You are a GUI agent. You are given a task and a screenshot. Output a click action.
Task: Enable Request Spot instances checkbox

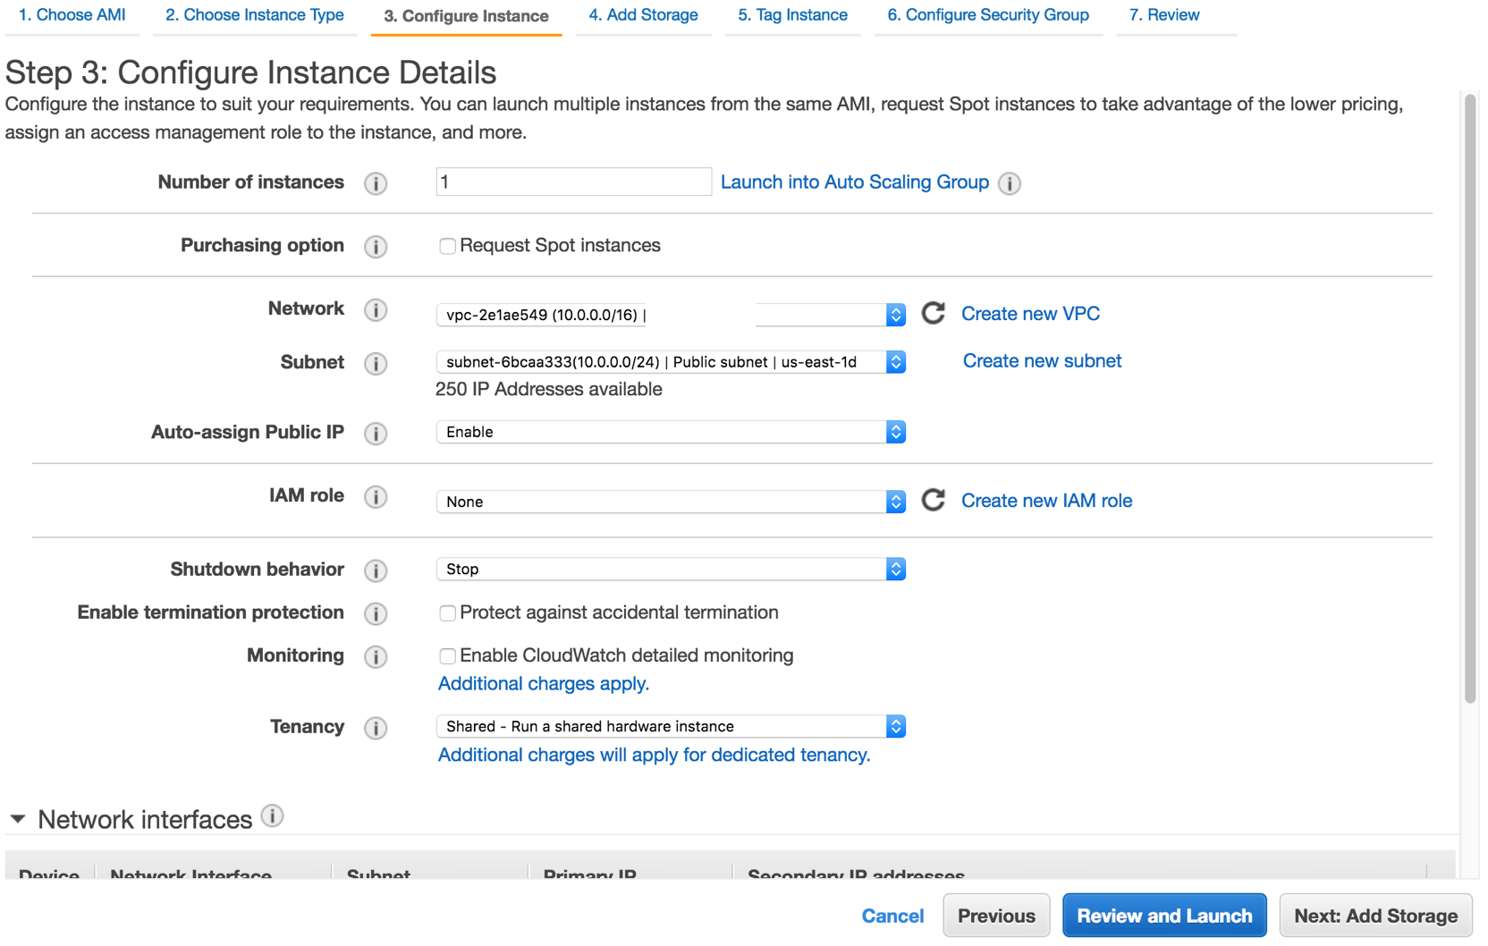click(447, 246)
